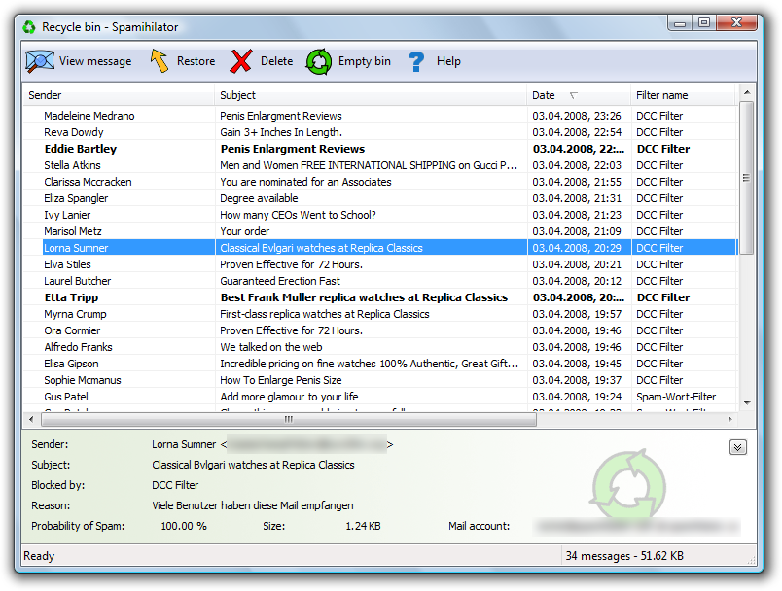Sort list by Date column header
The image size is (782, 591).
(579, 95)
